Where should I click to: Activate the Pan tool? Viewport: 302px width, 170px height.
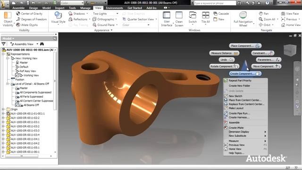pyautogui.click(x=263, y=14)
